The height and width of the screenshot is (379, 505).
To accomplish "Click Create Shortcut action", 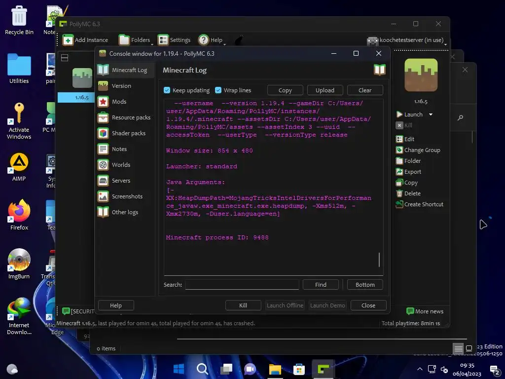I will coord(420,204).
